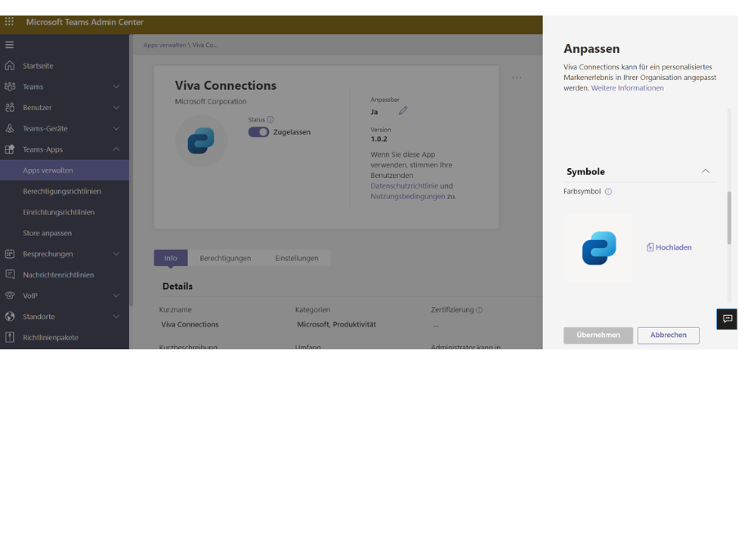Expand the VoIP menu chevron
Viewport: 744px width, 555px height.
click(116, 295)
